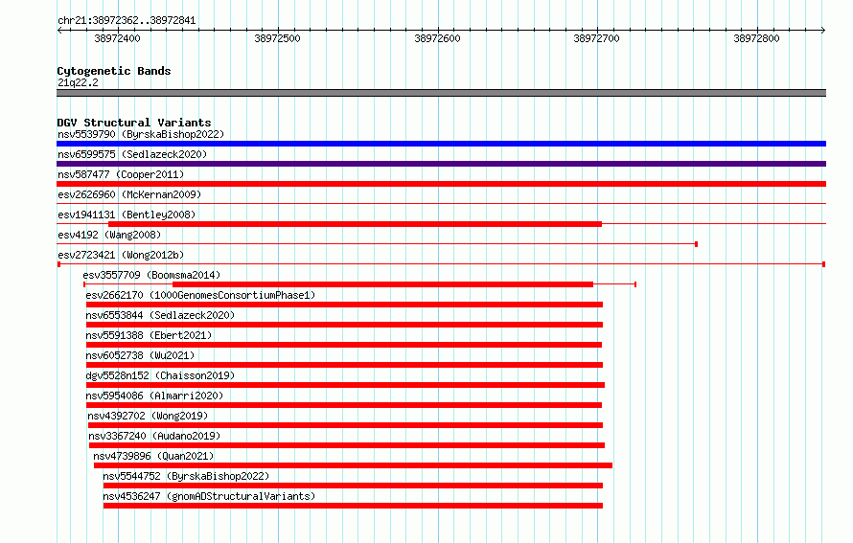Open esv2626960 (McKernan2009) variant label
Screen dimensions: 853x543
tap(129, 194)
